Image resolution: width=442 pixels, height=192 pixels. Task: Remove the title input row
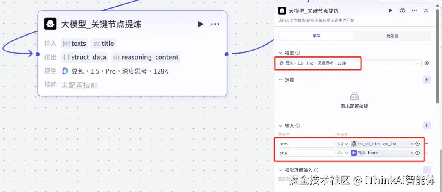(426, 153)
